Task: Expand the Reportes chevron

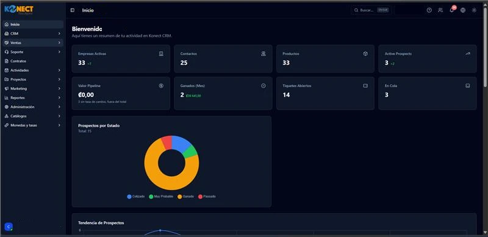Action: (x=59, y=97)
